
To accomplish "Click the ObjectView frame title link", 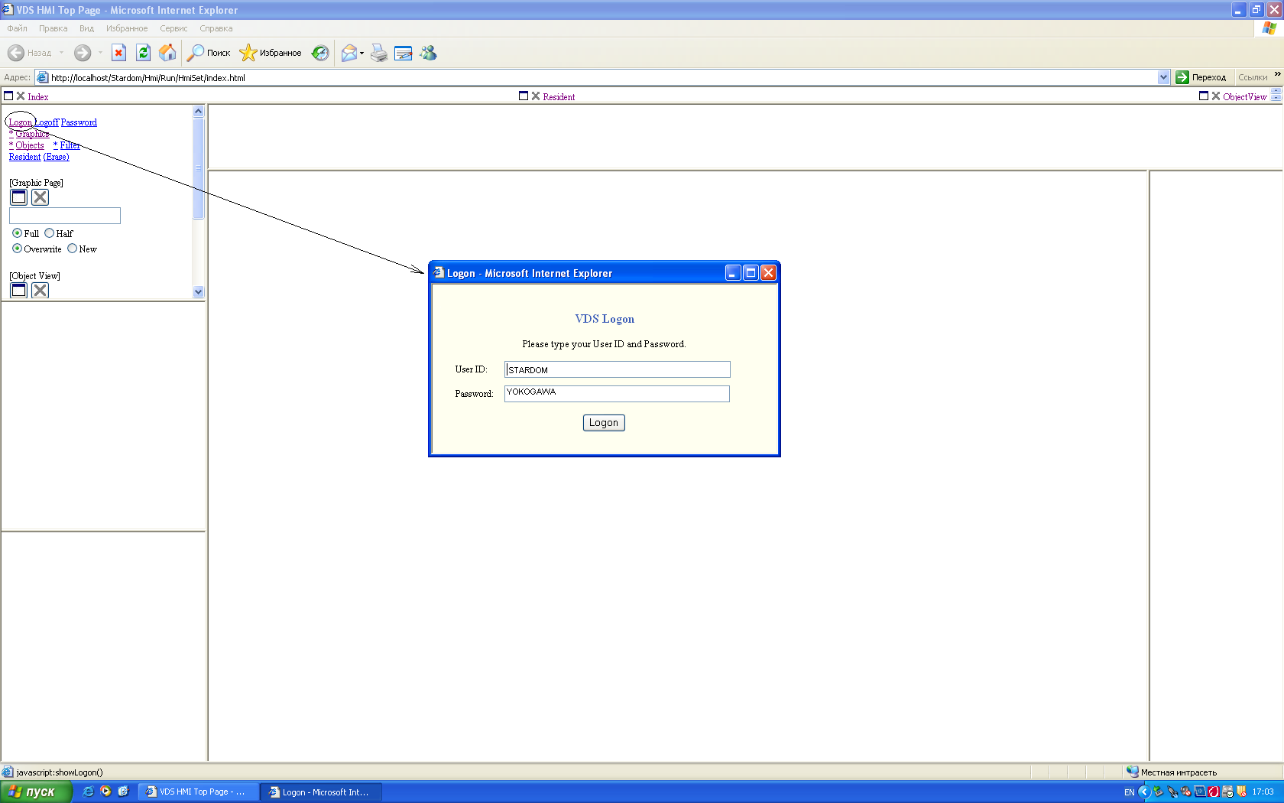I will pos(1245,97).
